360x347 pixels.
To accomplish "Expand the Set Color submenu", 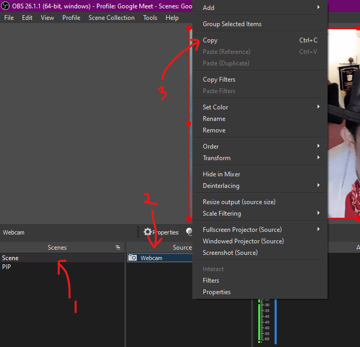I will click(260, 107).
